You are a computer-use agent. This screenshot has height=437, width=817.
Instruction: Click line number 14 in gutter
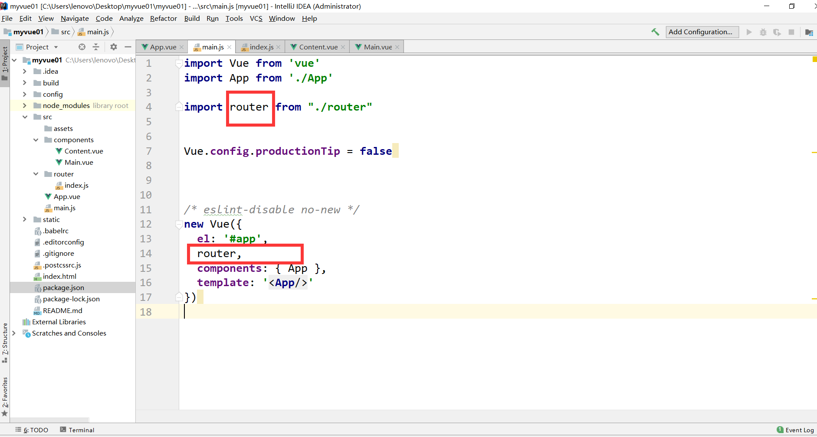(146, 254)
